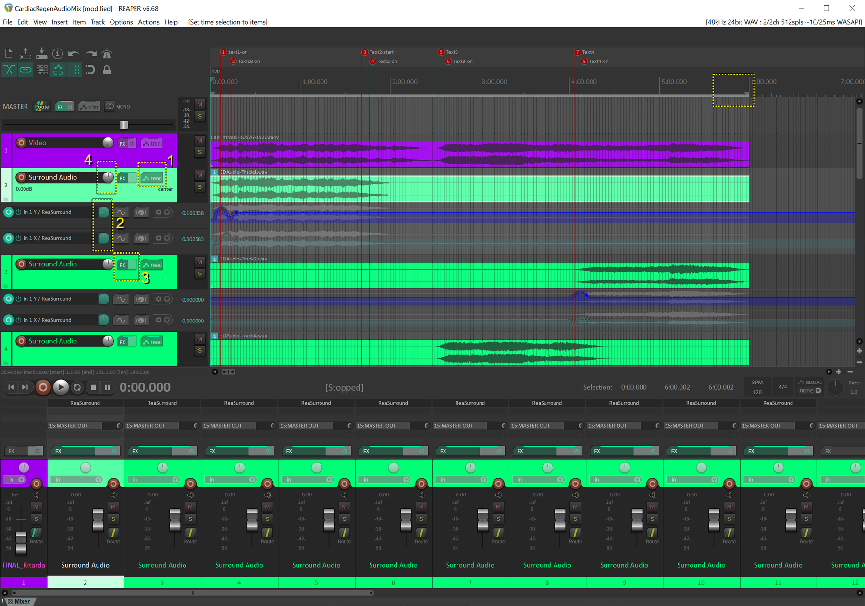
Task: Click the transport Play button
Action: pyautogui.click(x=61, y=387)
